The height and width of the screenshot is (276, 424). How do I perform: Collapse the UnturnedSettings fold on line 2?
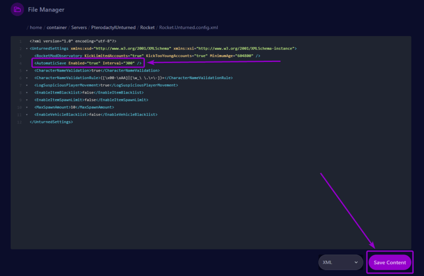27,49
